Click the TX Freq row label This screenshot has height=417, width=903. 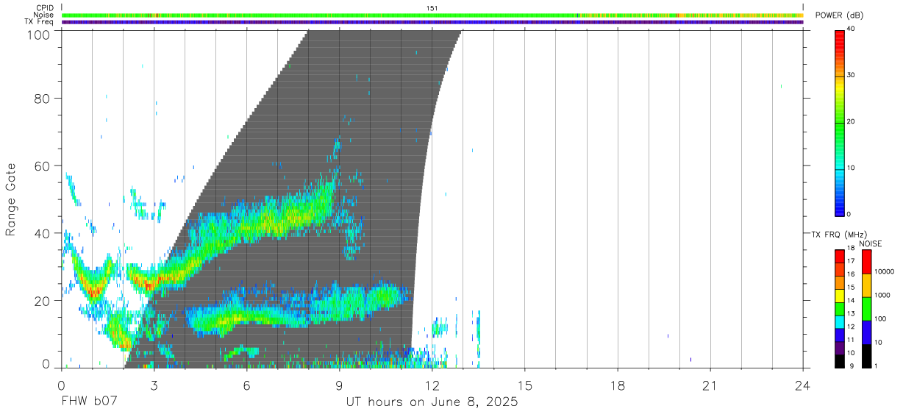coord(39,22)
